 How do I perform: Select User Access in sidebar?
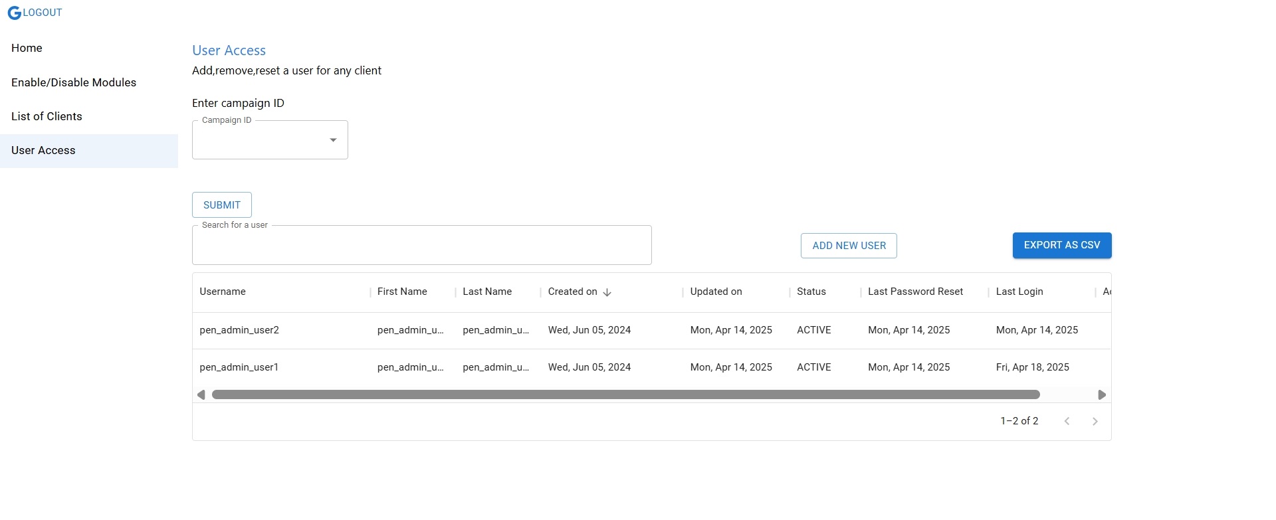(43, 151)
